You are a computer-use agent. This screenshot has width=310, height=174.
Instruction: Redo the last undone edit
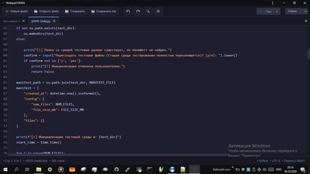pos(138,11)
